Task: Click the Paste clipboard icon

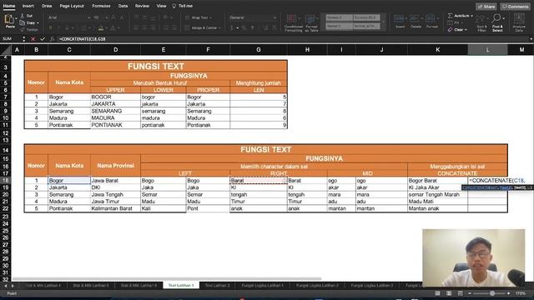Action: click(x=9, y=20)
